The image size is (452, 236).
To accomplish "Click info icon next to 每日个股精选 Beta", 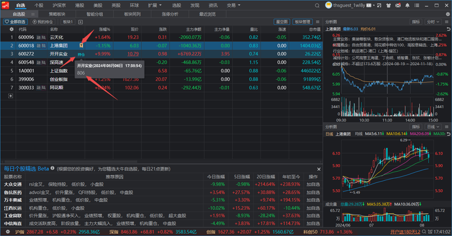I will (53, 168).
